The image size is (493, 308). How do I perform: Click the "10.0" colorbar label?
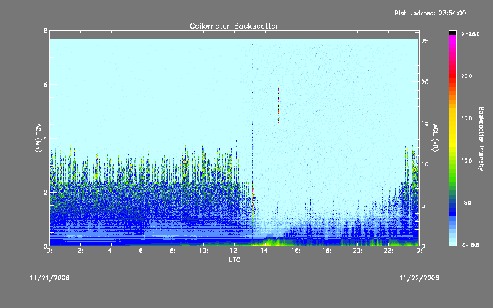[x=467, y=161]
